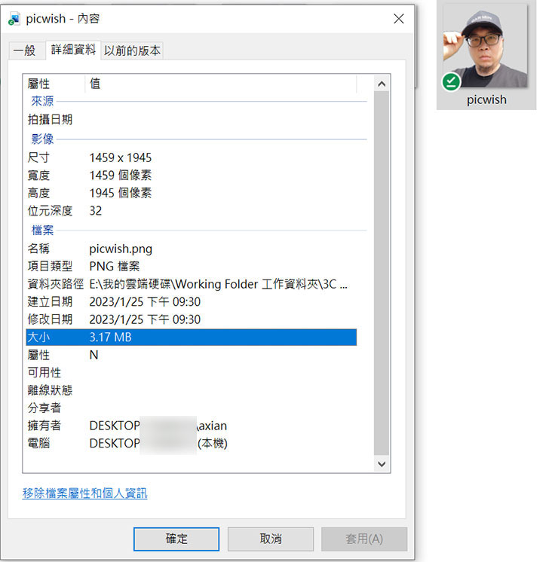Select the 建立日期 row
Screen dimensions: 558x562
(192, 302)
